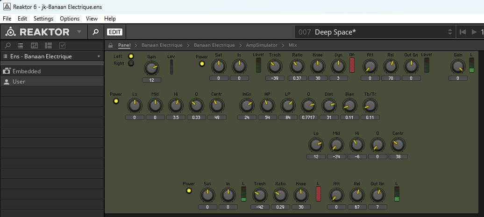Viewport: 484px width, 217px height.
Task: Toggle the EQ section Power light
Action: click(116, 101)
